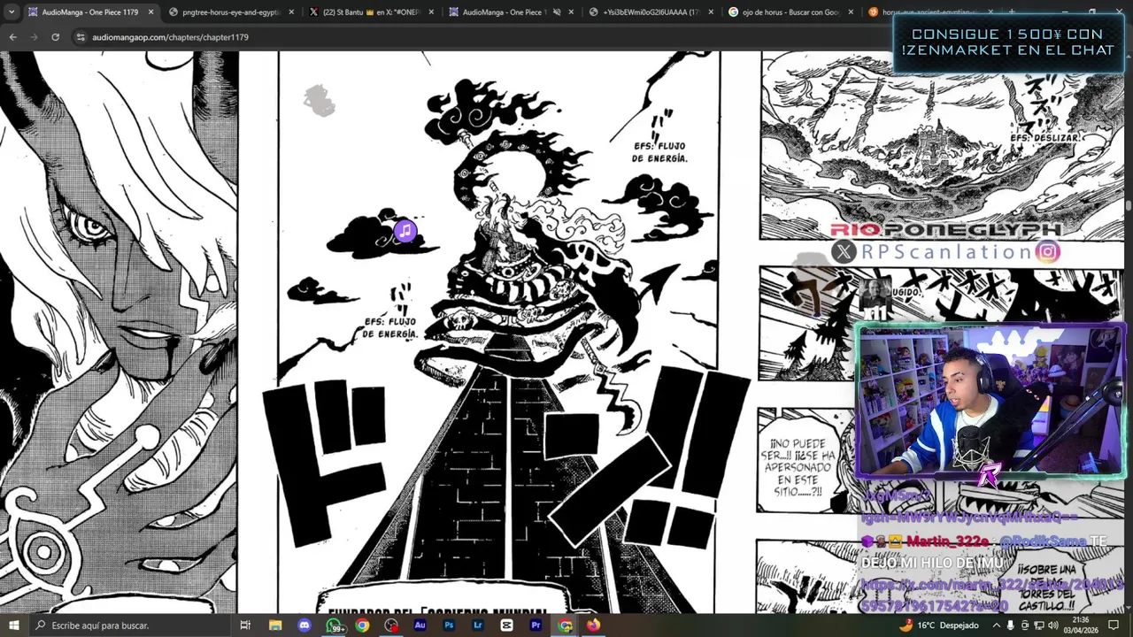This screenshot has height=637, width=1133.
Task: Click the purple music note audio marker
Action: click(x=405, y=232)
